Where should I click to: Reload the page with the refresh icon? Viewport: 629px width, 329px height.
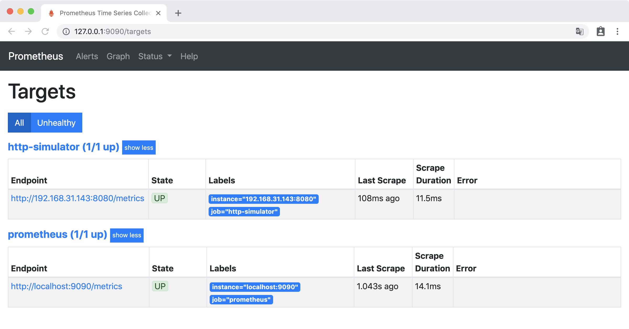pos(45,31)
